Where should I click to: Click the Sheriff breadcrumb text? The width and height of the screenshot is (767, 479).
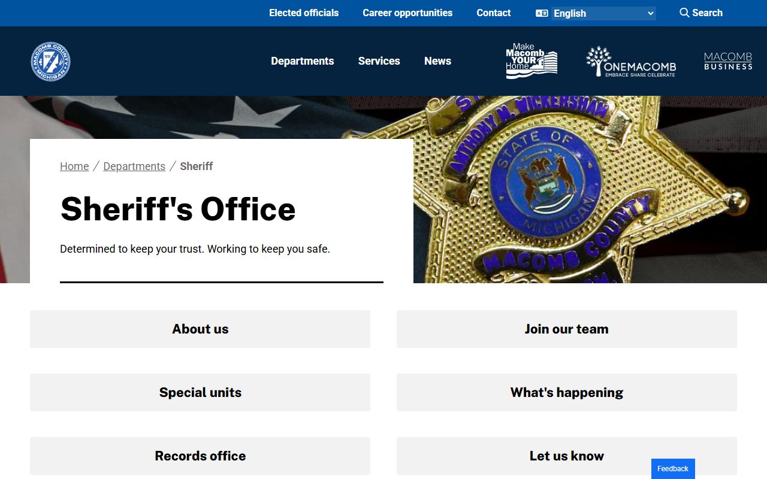[197, 166]
